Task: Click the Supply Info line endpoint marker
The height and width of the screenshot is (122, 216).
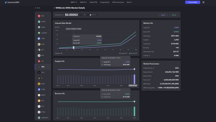Action: point(134,69)
